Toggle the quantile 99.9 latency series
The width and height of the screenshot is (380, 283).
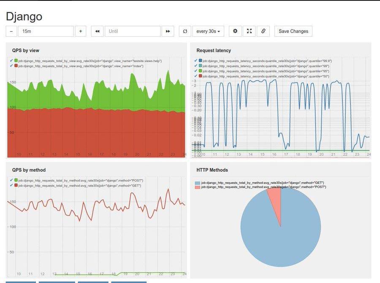[196, 61]
